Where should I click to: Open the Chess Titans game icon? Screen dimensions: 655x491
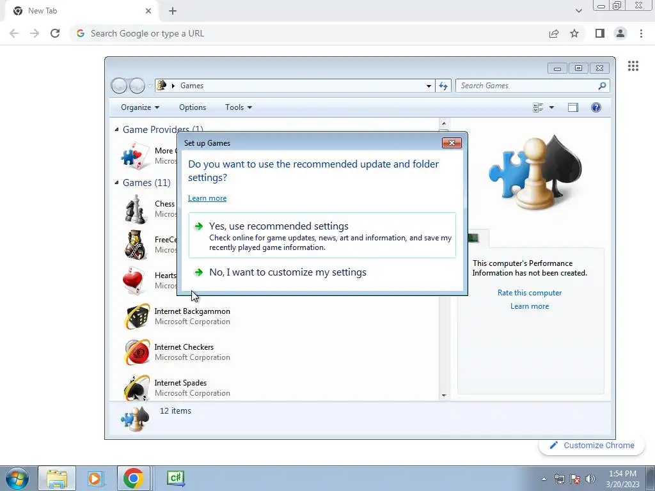136,210
